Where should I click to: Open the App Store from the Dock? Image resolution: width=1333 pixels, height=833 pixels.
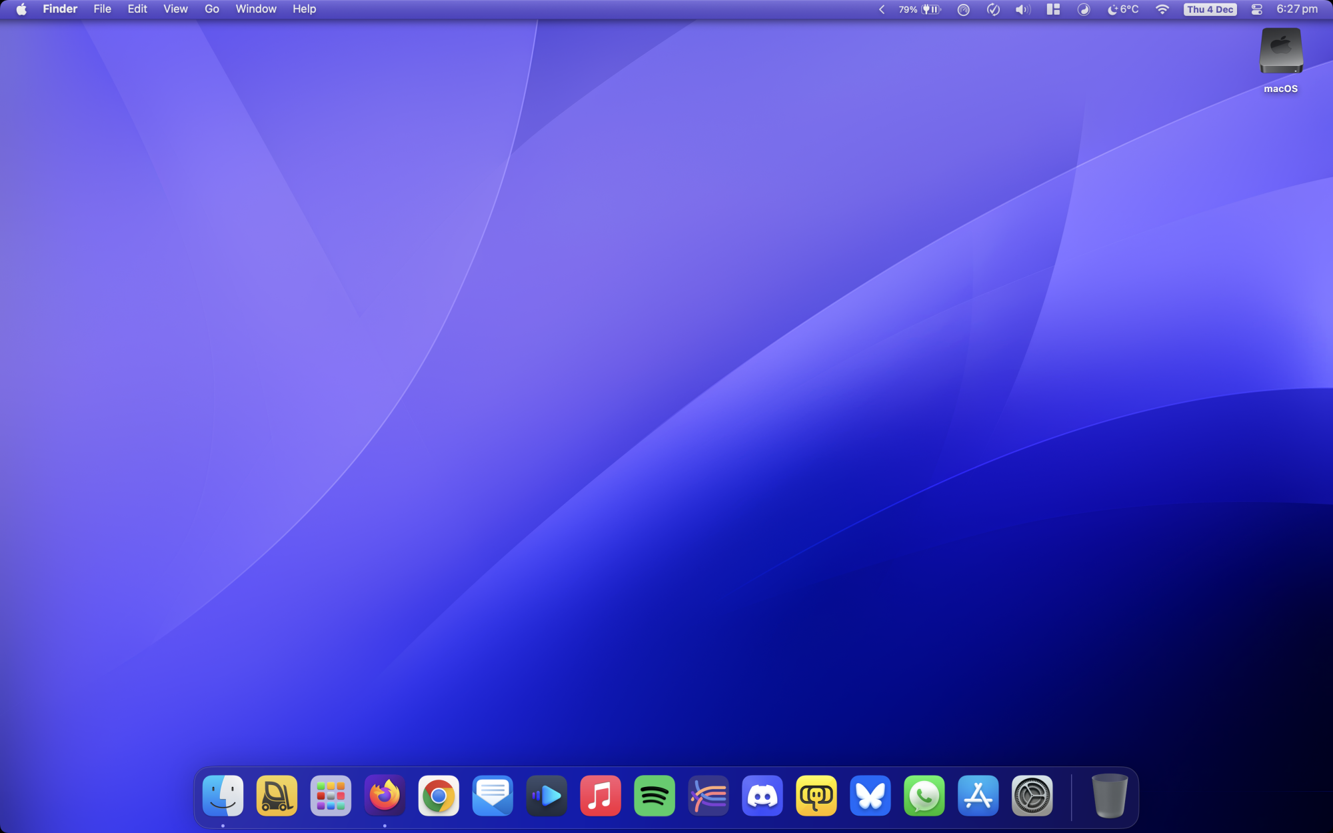(978, 795)
